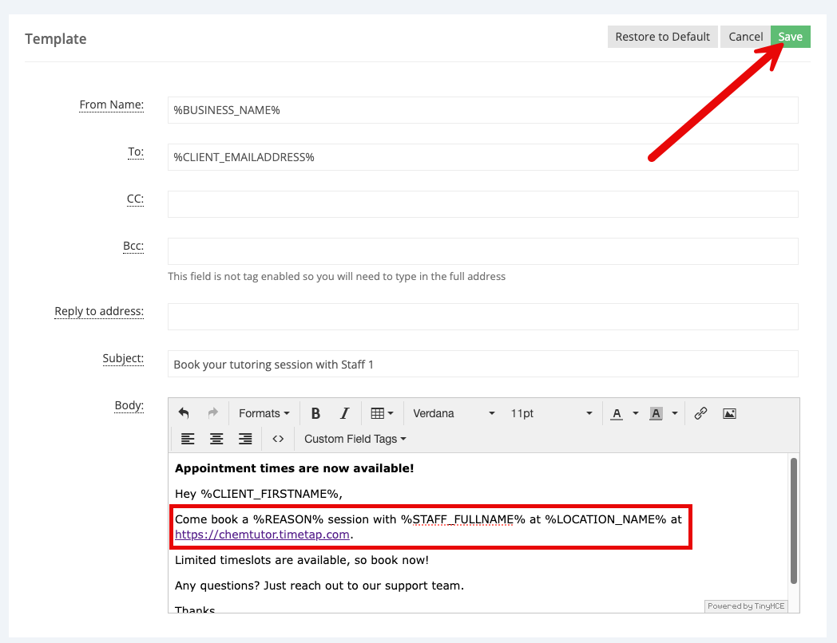The image size is (837, 643).
Task: Click the body editor vertical scrollbar
Action: (x=794, y=520)
